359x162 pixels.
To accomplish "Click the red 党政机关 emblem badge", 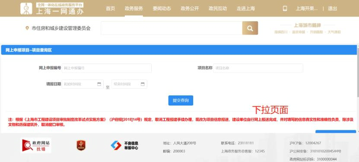I will (81, 146).
